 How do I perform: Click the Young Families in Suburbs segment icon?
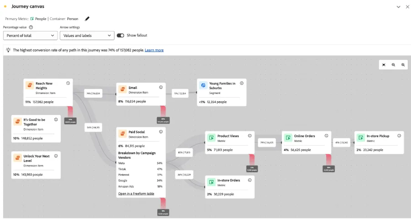coord(203,85)
